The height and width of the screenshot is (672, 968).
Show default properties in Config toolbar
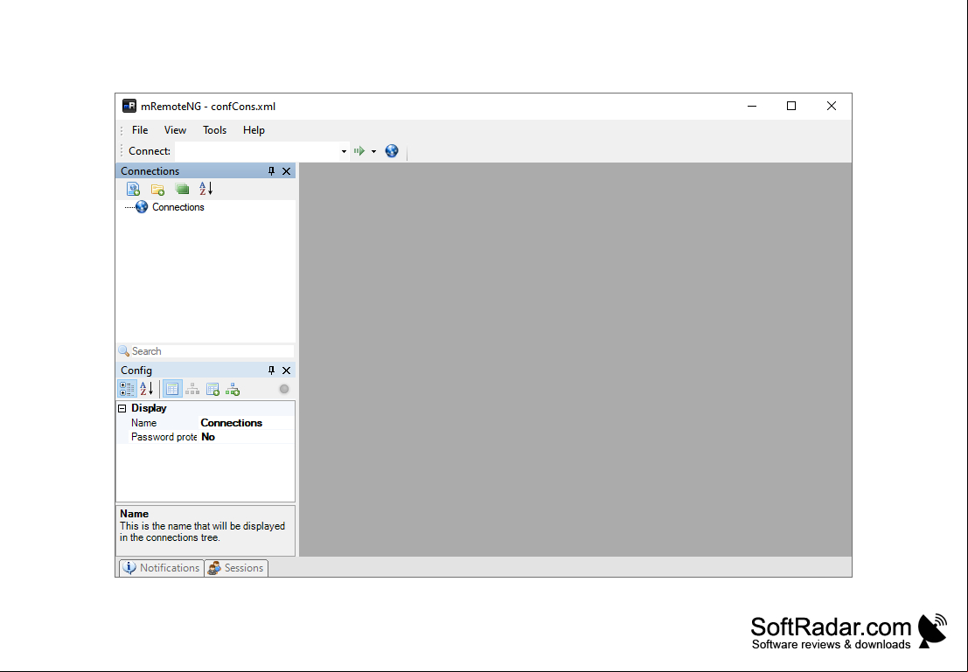(213, 389)
